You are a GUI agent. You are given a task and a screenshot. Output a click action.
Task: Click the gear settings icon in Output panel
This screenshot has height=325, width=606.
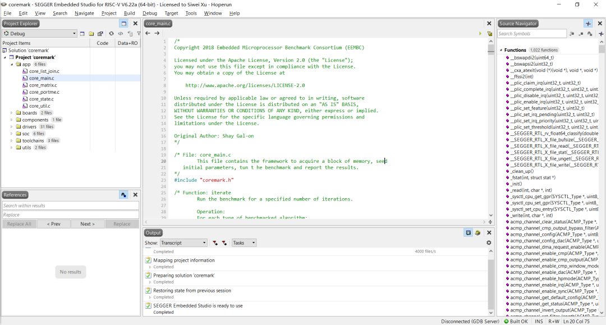click(x=489, y=242)
